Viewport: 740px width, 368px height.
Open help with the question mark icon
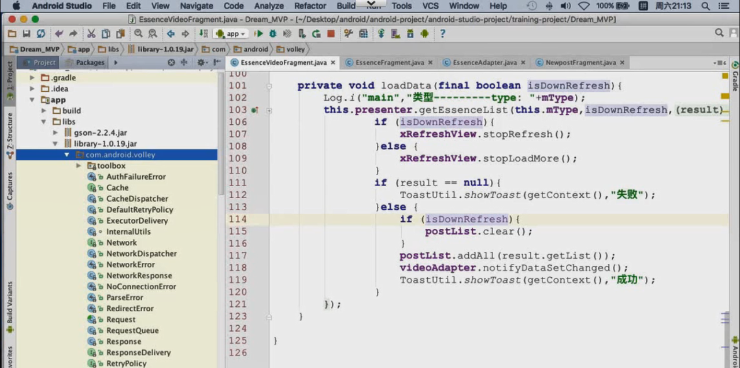pos(442,34)
